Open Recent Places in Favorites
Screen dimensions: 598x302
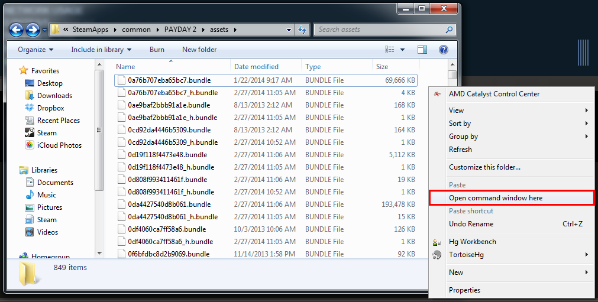(59, 121)
